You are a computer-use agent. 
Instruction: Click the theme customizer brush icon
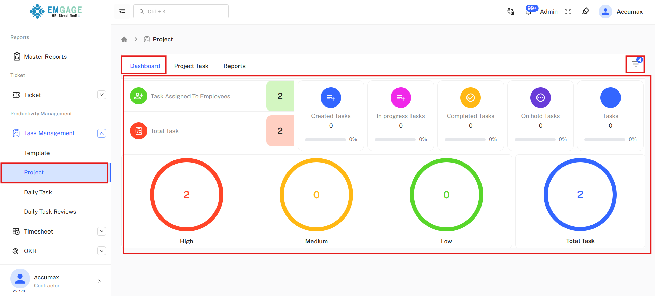click(586, 11)
